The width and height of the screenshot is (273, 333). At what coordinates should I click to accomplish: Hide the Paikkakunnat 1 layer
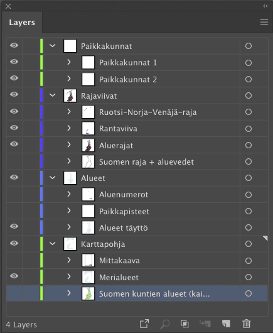14,62
